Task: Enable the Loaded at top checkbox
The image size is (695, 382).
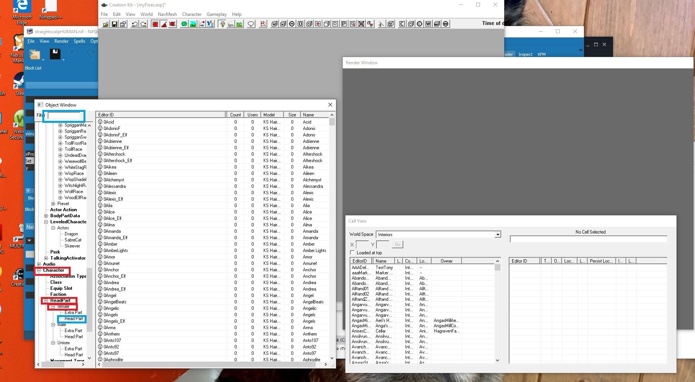Action: pyautogui.click(x=352, y=252)
